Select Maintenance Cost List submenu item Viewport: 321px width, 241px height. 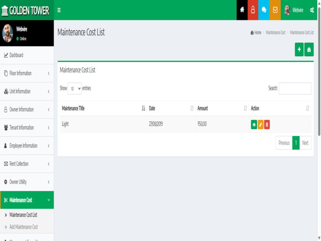pyautogui.click(x=23, y=215)
